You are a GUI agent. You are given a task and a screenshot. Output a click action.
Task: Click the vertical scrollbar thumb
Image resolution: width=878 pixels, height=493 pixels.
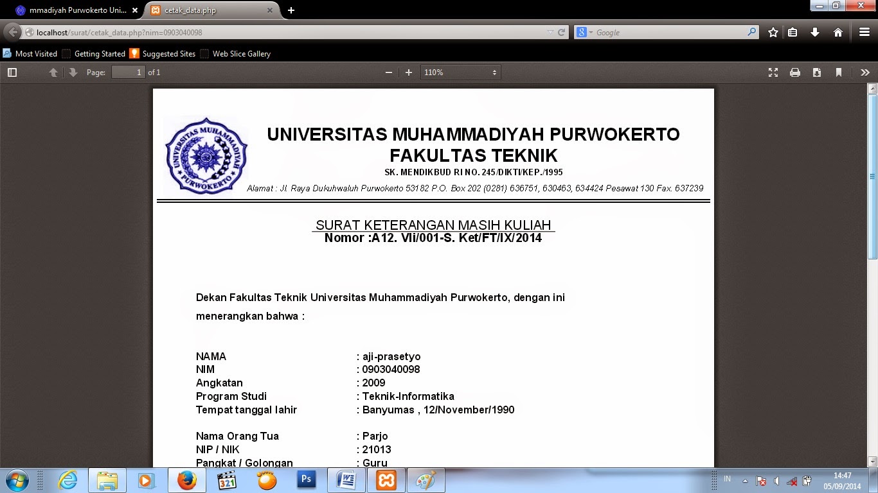click(x=872, y=177)
